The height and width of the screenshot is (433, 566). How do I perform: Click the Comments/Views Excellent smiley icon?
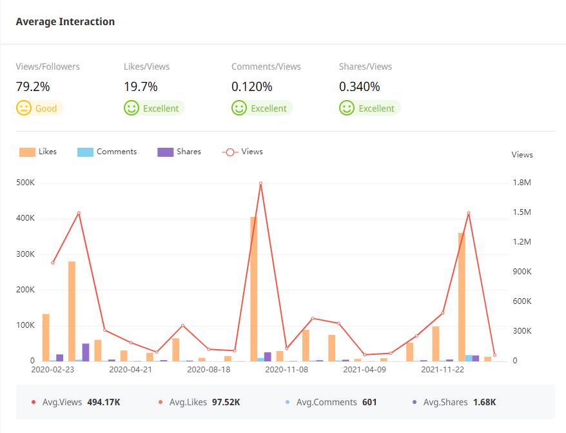(x=239, y=108)
